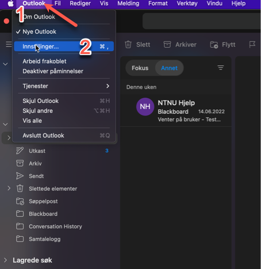Click the date 14.06.2022 on the email
The width and height of the screenshot is (261, 269).
(212, 112)
